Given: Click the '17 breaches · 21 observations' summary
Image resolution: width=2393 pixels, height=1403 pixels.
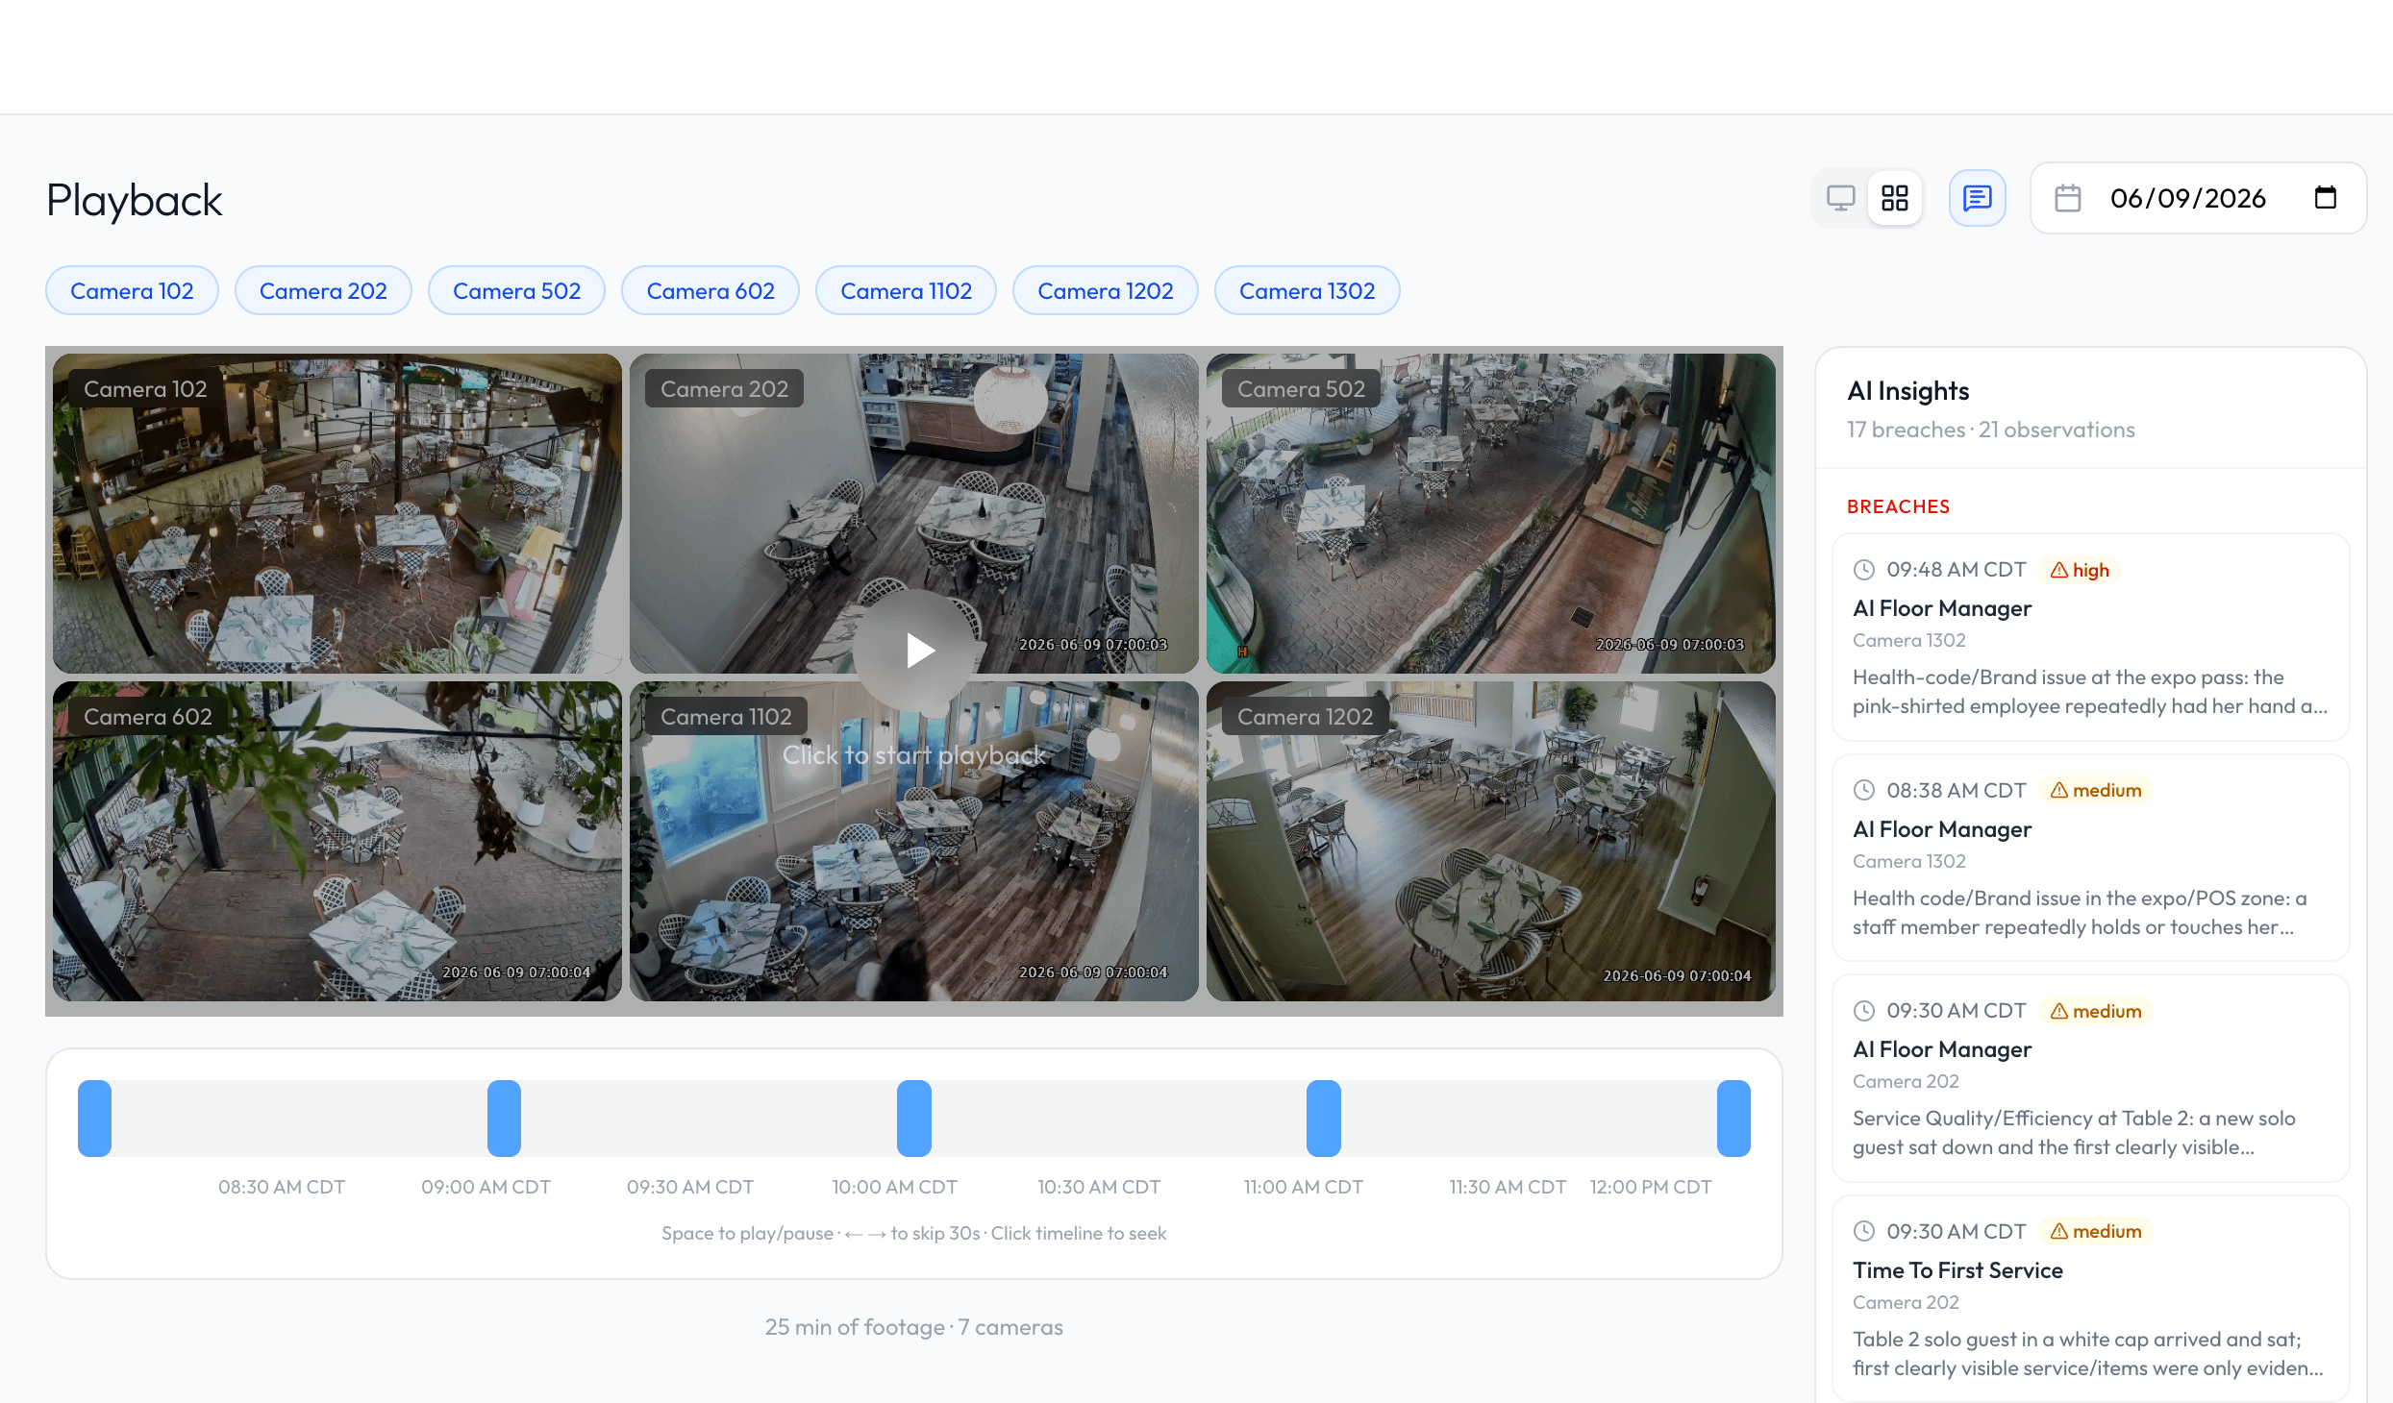Looking at the screenshot, I should (1990, 430).
